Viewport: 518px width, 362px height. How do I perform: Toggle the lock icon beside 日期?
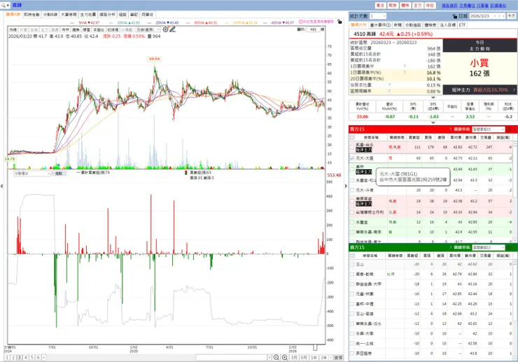455,16
